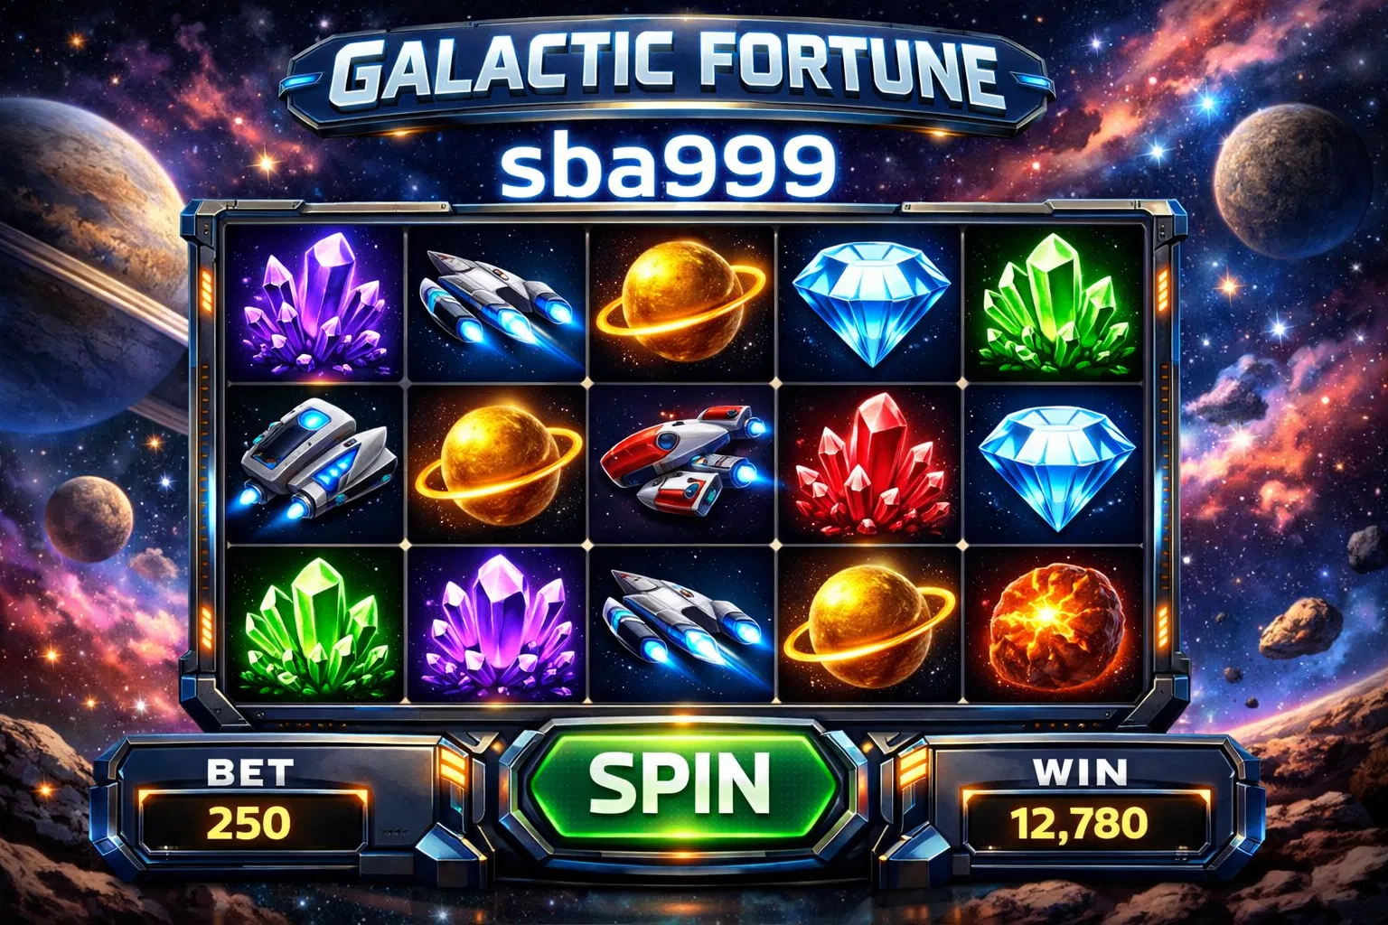Click the purple crystal in top-left reel cell

tap(314, 301)
